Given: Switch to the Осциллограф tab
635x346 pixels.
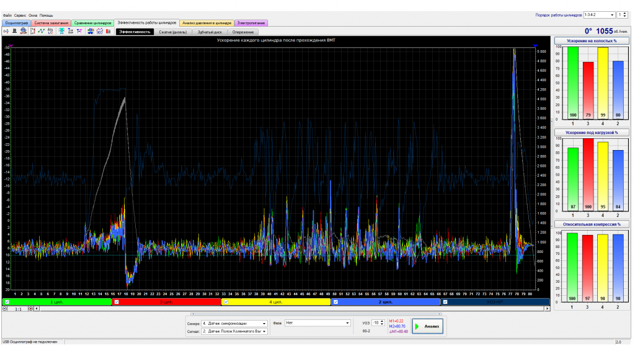Looking at the screenshot, I should [x=17, y=23].
